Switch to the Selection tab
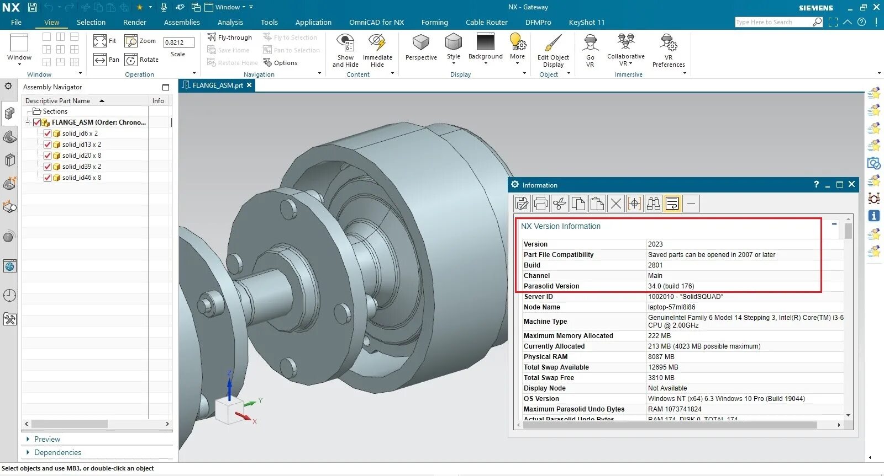884x476 pixels. (x=91, y=22)
